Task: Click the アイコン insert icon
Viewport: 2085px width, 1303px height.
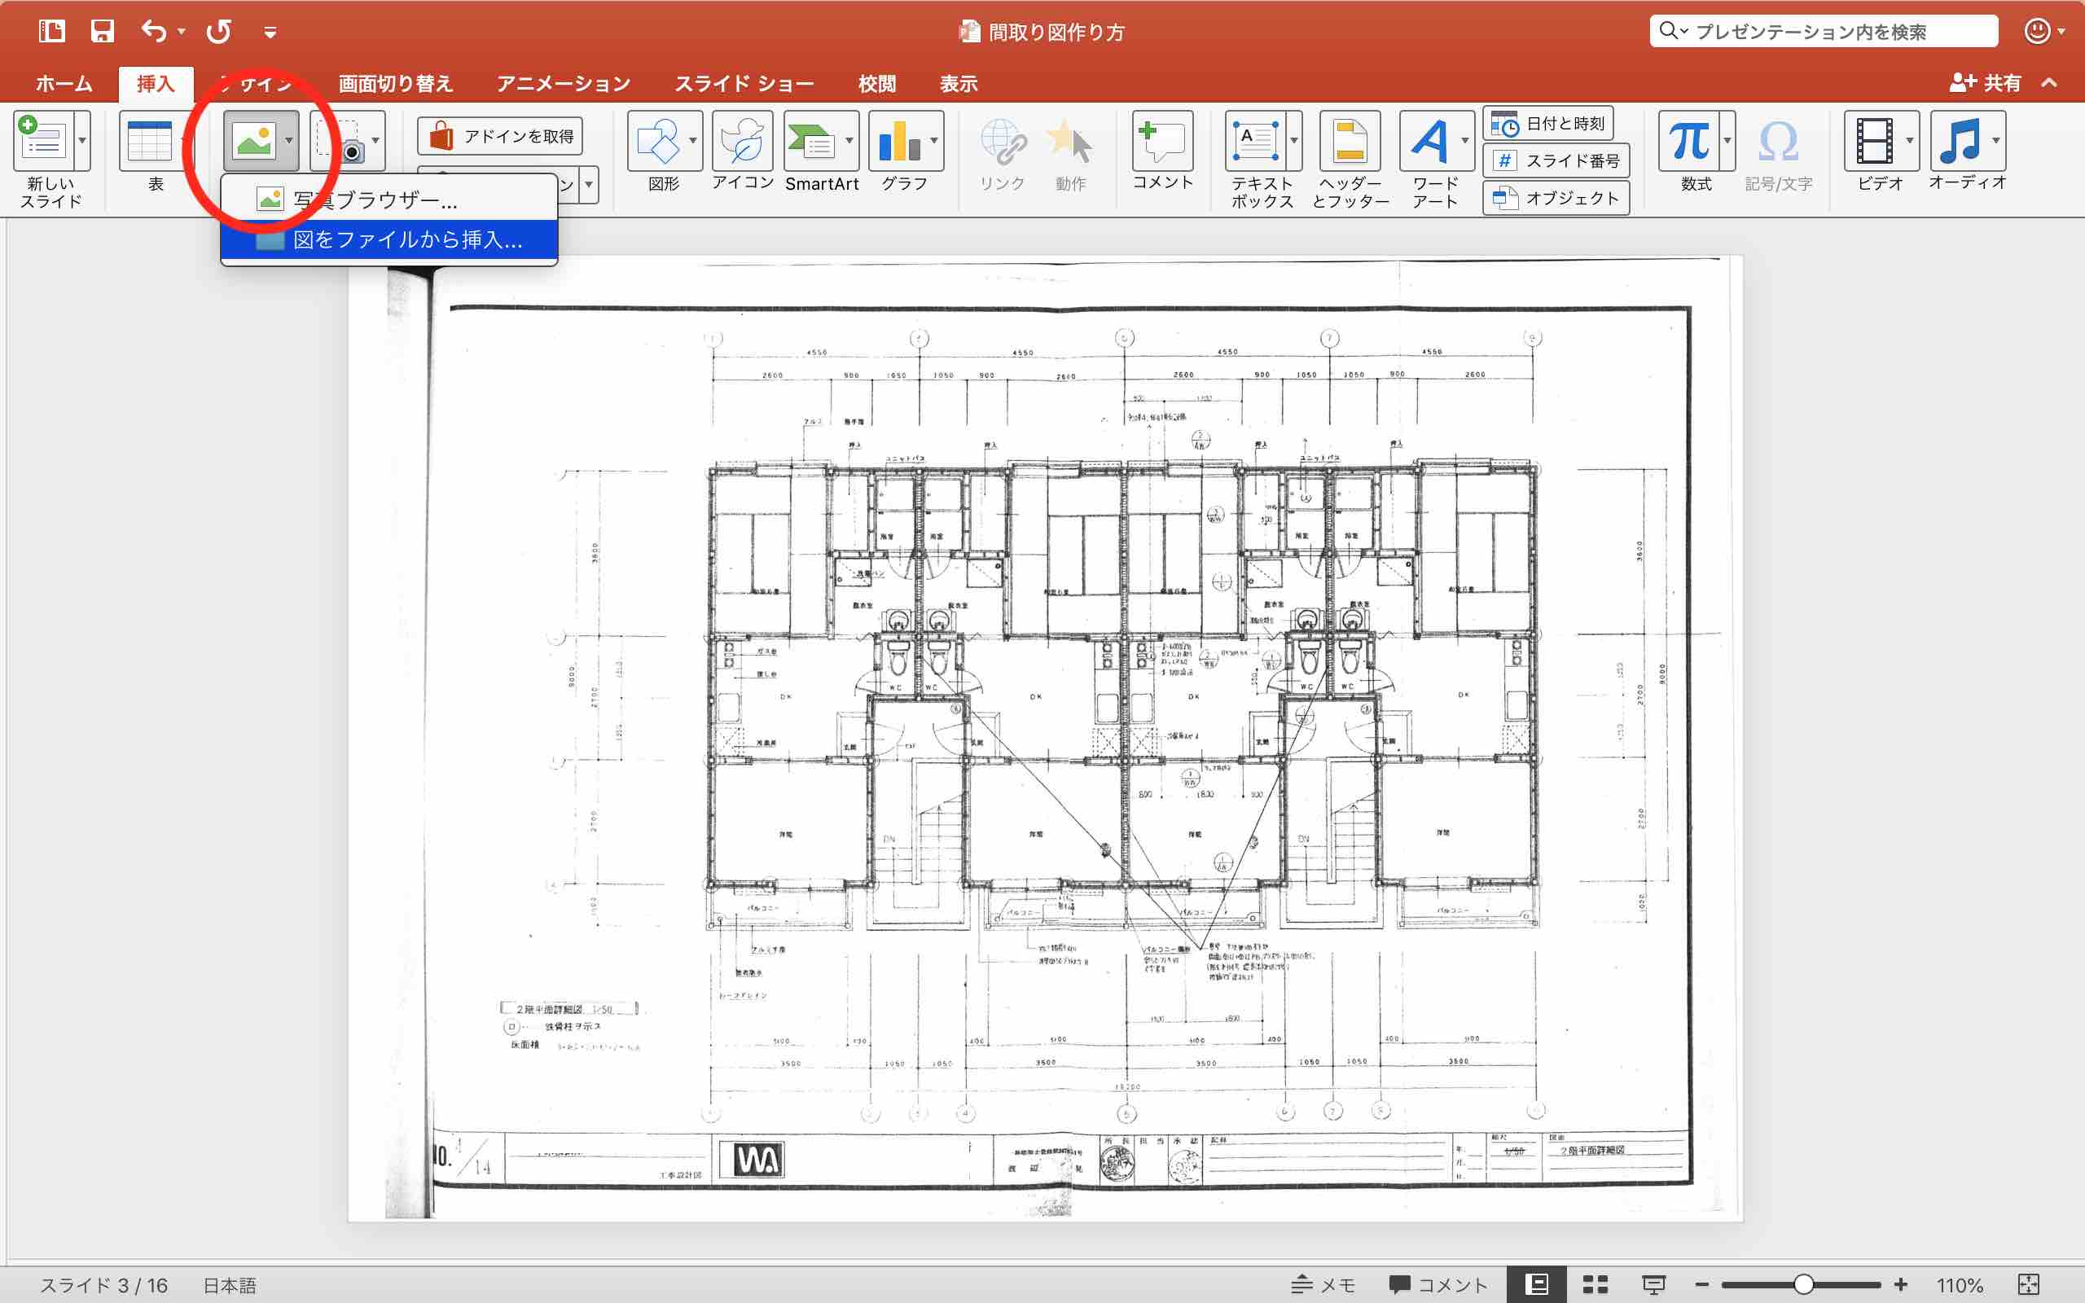Action: click(742, 140)
